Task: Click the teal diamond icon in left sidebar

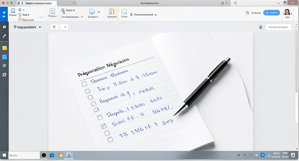Action: point(4,66)
